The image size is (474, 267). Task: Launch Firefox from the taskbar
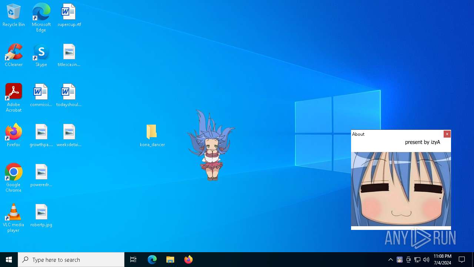coord(188,260)
